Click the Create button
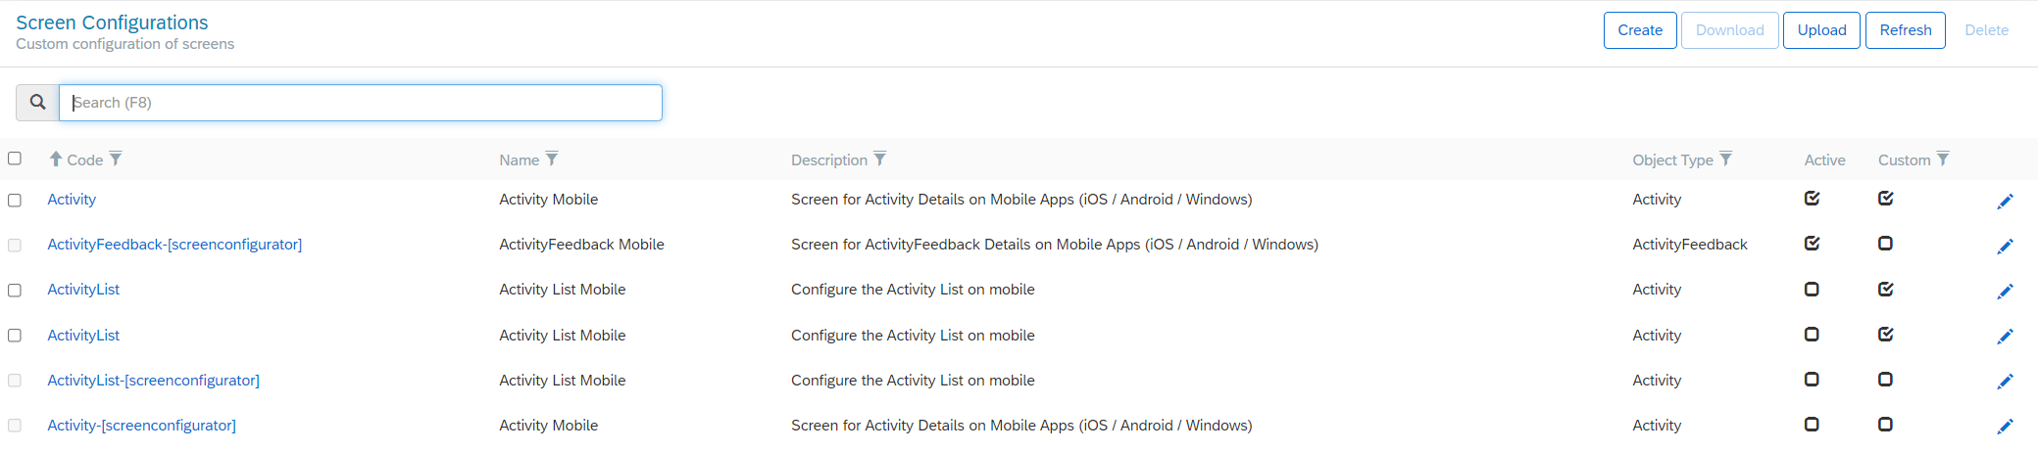The width and height of the screenshot is (2038, 452). 1640,30
